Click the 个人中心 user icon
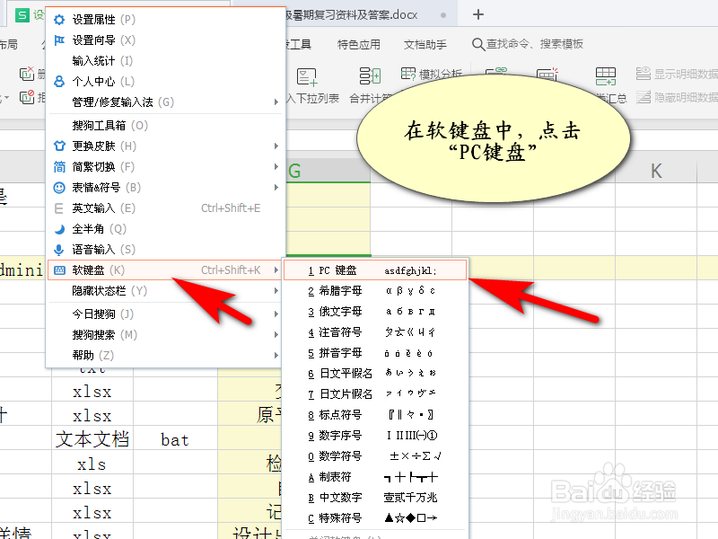The image size is (718, 539). pyautogui.click(x=59, y=82)
